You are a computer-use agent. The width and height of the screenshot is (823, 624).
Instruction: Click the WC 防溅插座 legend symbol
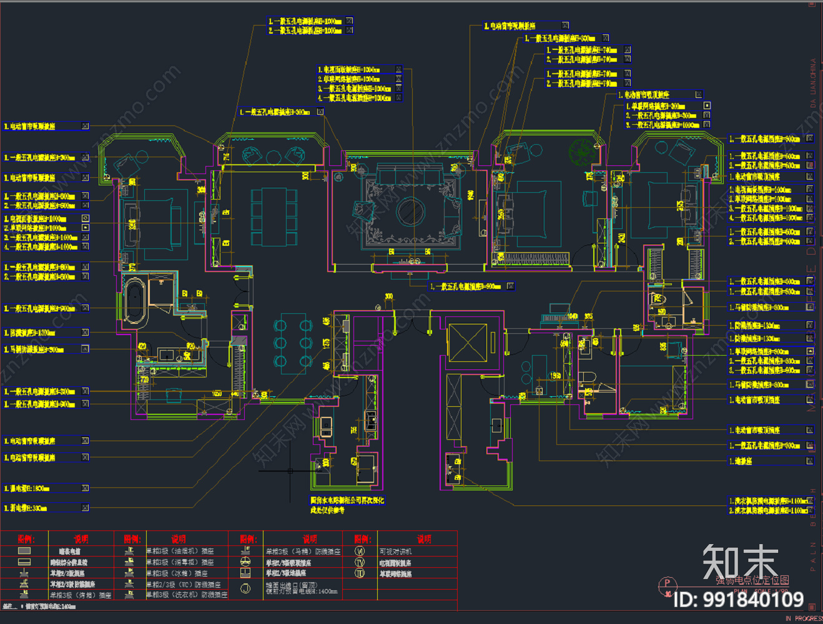[x=129, y=584]
